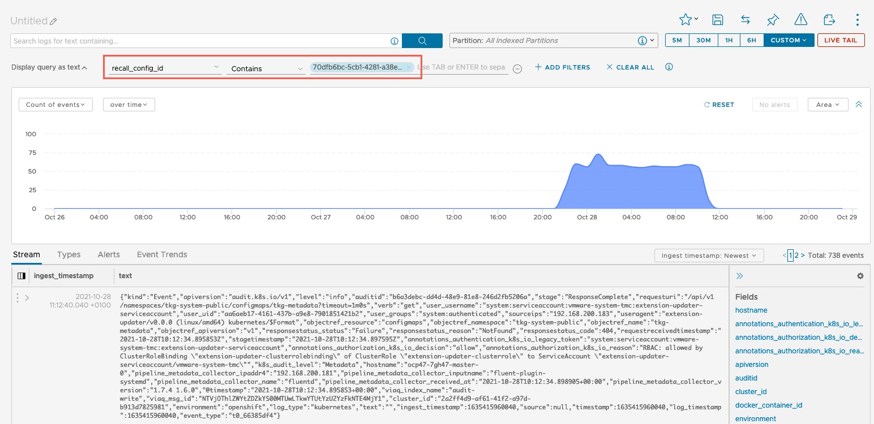The image size is (874, 424).
Task: Click the ingest_timestamp column header
Action: coord(63,276)
